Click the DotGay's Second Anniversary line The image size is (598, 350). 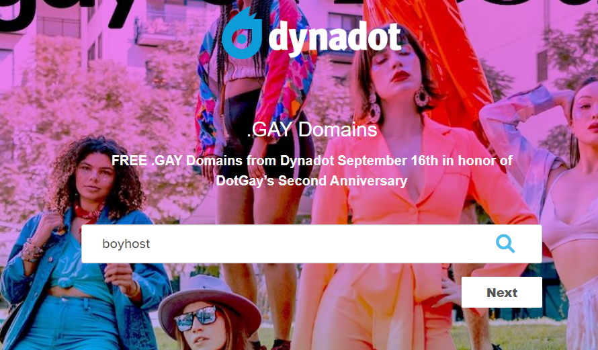312,180
